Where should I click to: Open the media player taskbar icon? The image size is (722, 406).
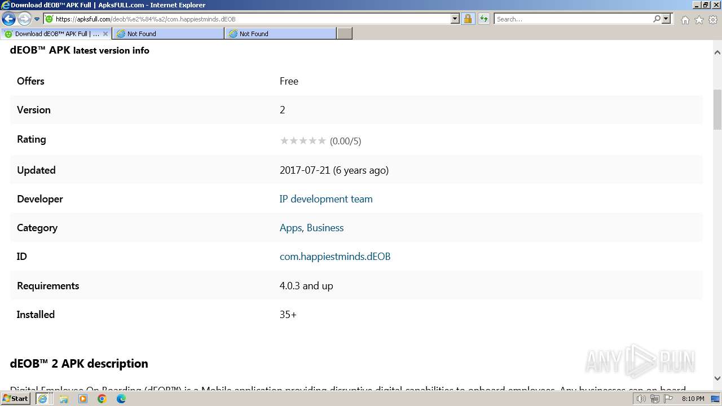[83, 399]
